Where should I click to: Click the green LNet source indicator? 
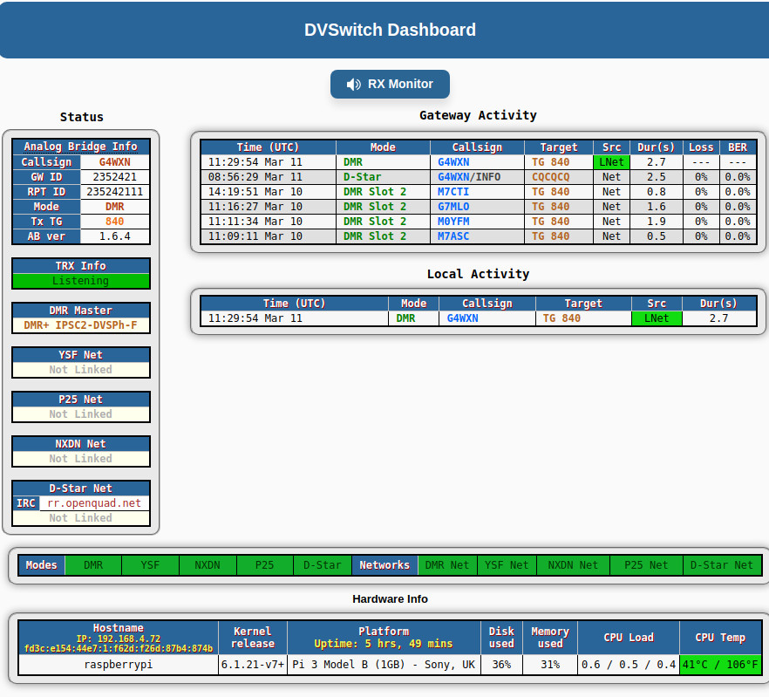610,161
